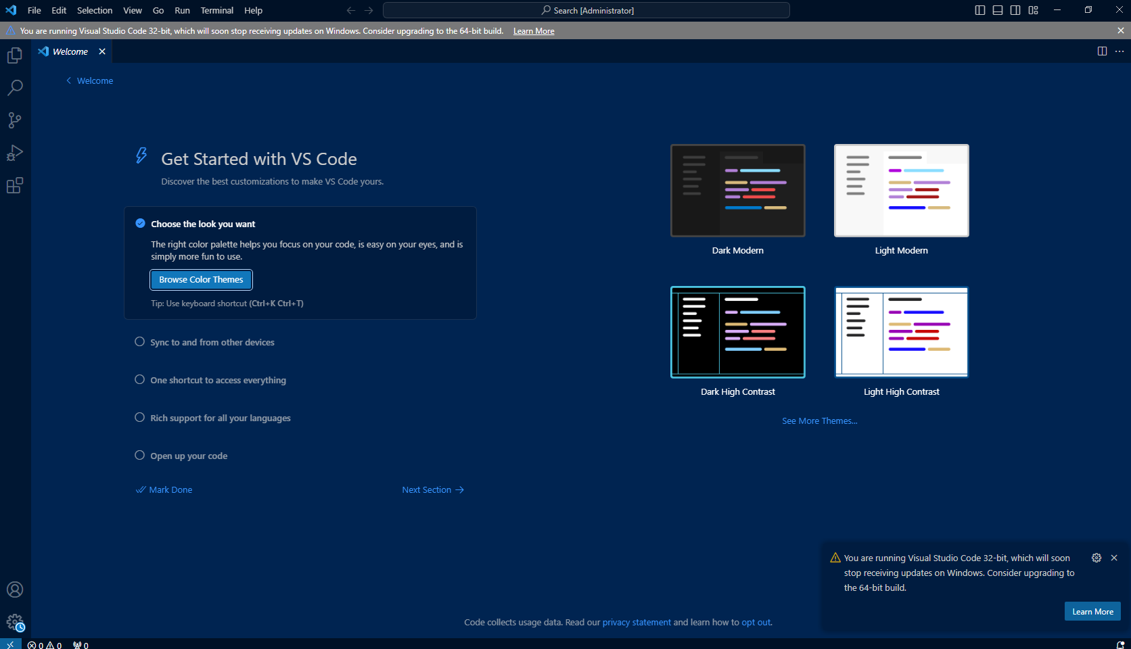Choose the Light Modern theme thumbnail

tap(902, 191)
